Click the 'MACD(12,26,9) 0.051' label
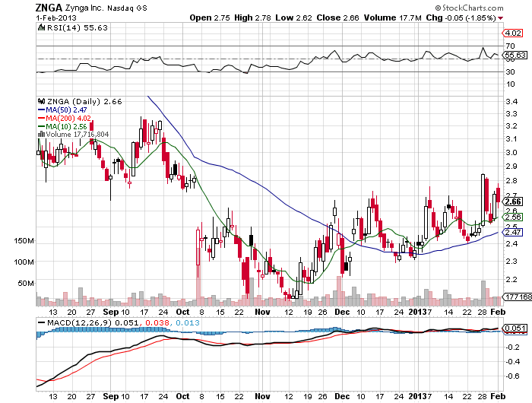This screenshot has height=403, width=532. click(92, 322)
